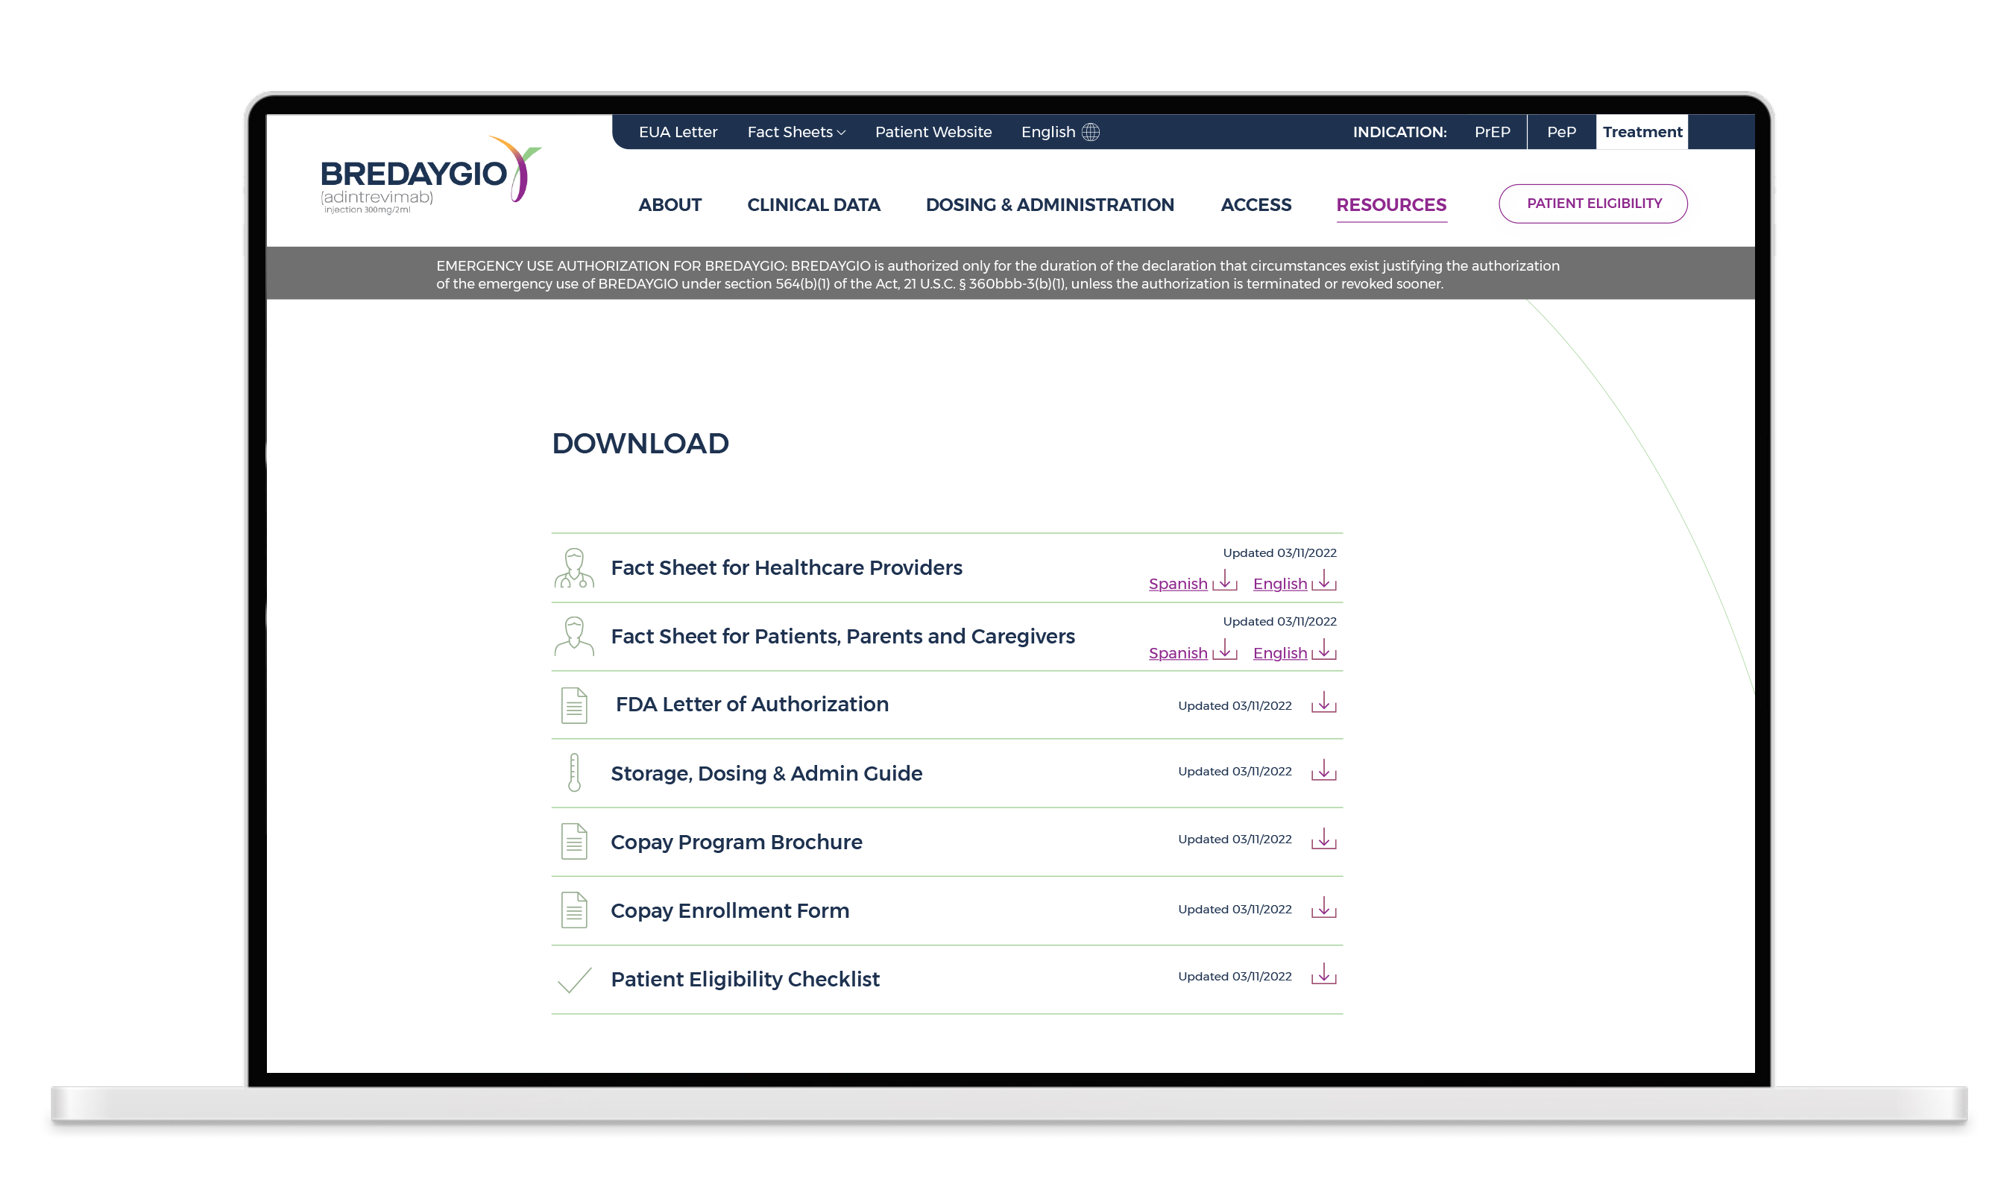Select the Treatment indication
Screen dimensions: 2013x1184
[x=1642, y=132]
